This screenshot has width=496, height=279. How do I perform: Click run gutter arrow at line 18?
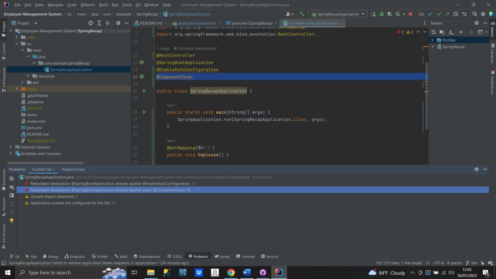click(x=144, y=112)
